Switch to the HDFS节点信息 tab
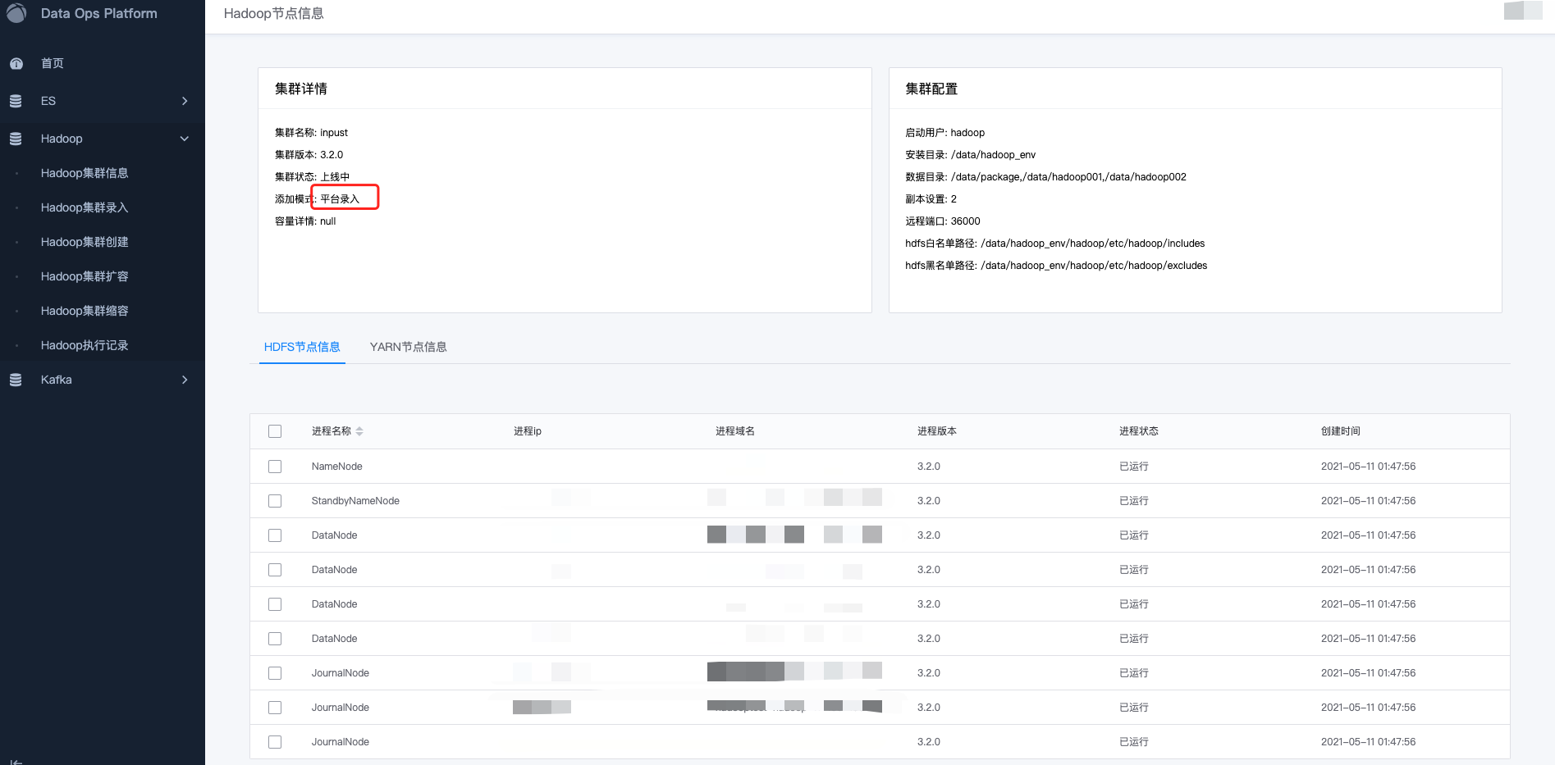 [302, 347]
